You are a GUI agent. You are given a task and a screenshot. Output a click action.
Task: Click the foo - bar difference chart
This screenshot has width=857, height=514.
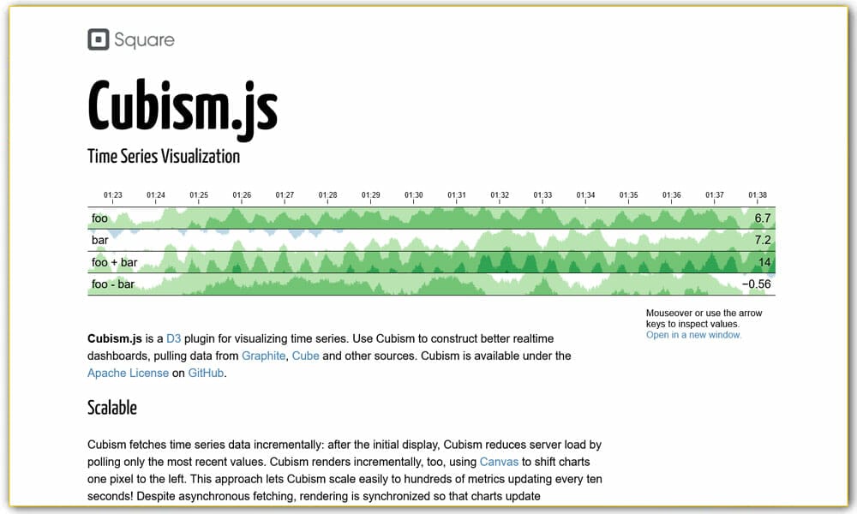pos(428,284)
